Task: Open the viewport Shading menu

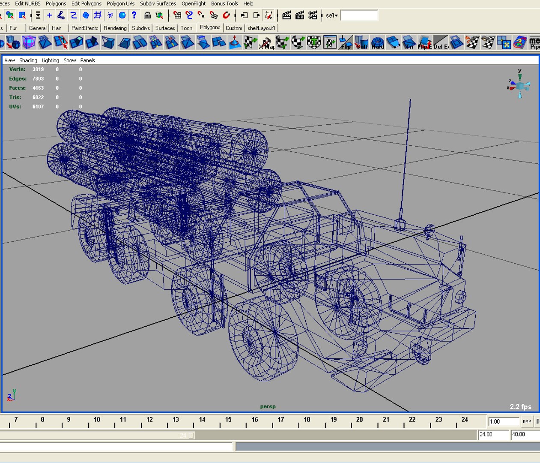Action: pyautogui.click(x=28, y=60)
